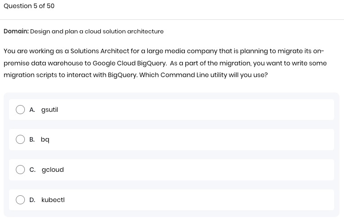Screen dimensions: 344x221
Task: Pick the kubectl answer label
Action: 53,200
